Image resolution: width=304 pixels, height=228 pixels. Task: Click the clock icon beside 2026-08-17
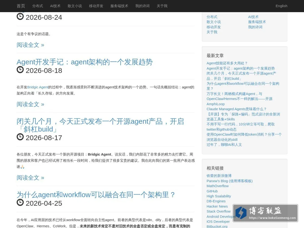pos(20,137)
